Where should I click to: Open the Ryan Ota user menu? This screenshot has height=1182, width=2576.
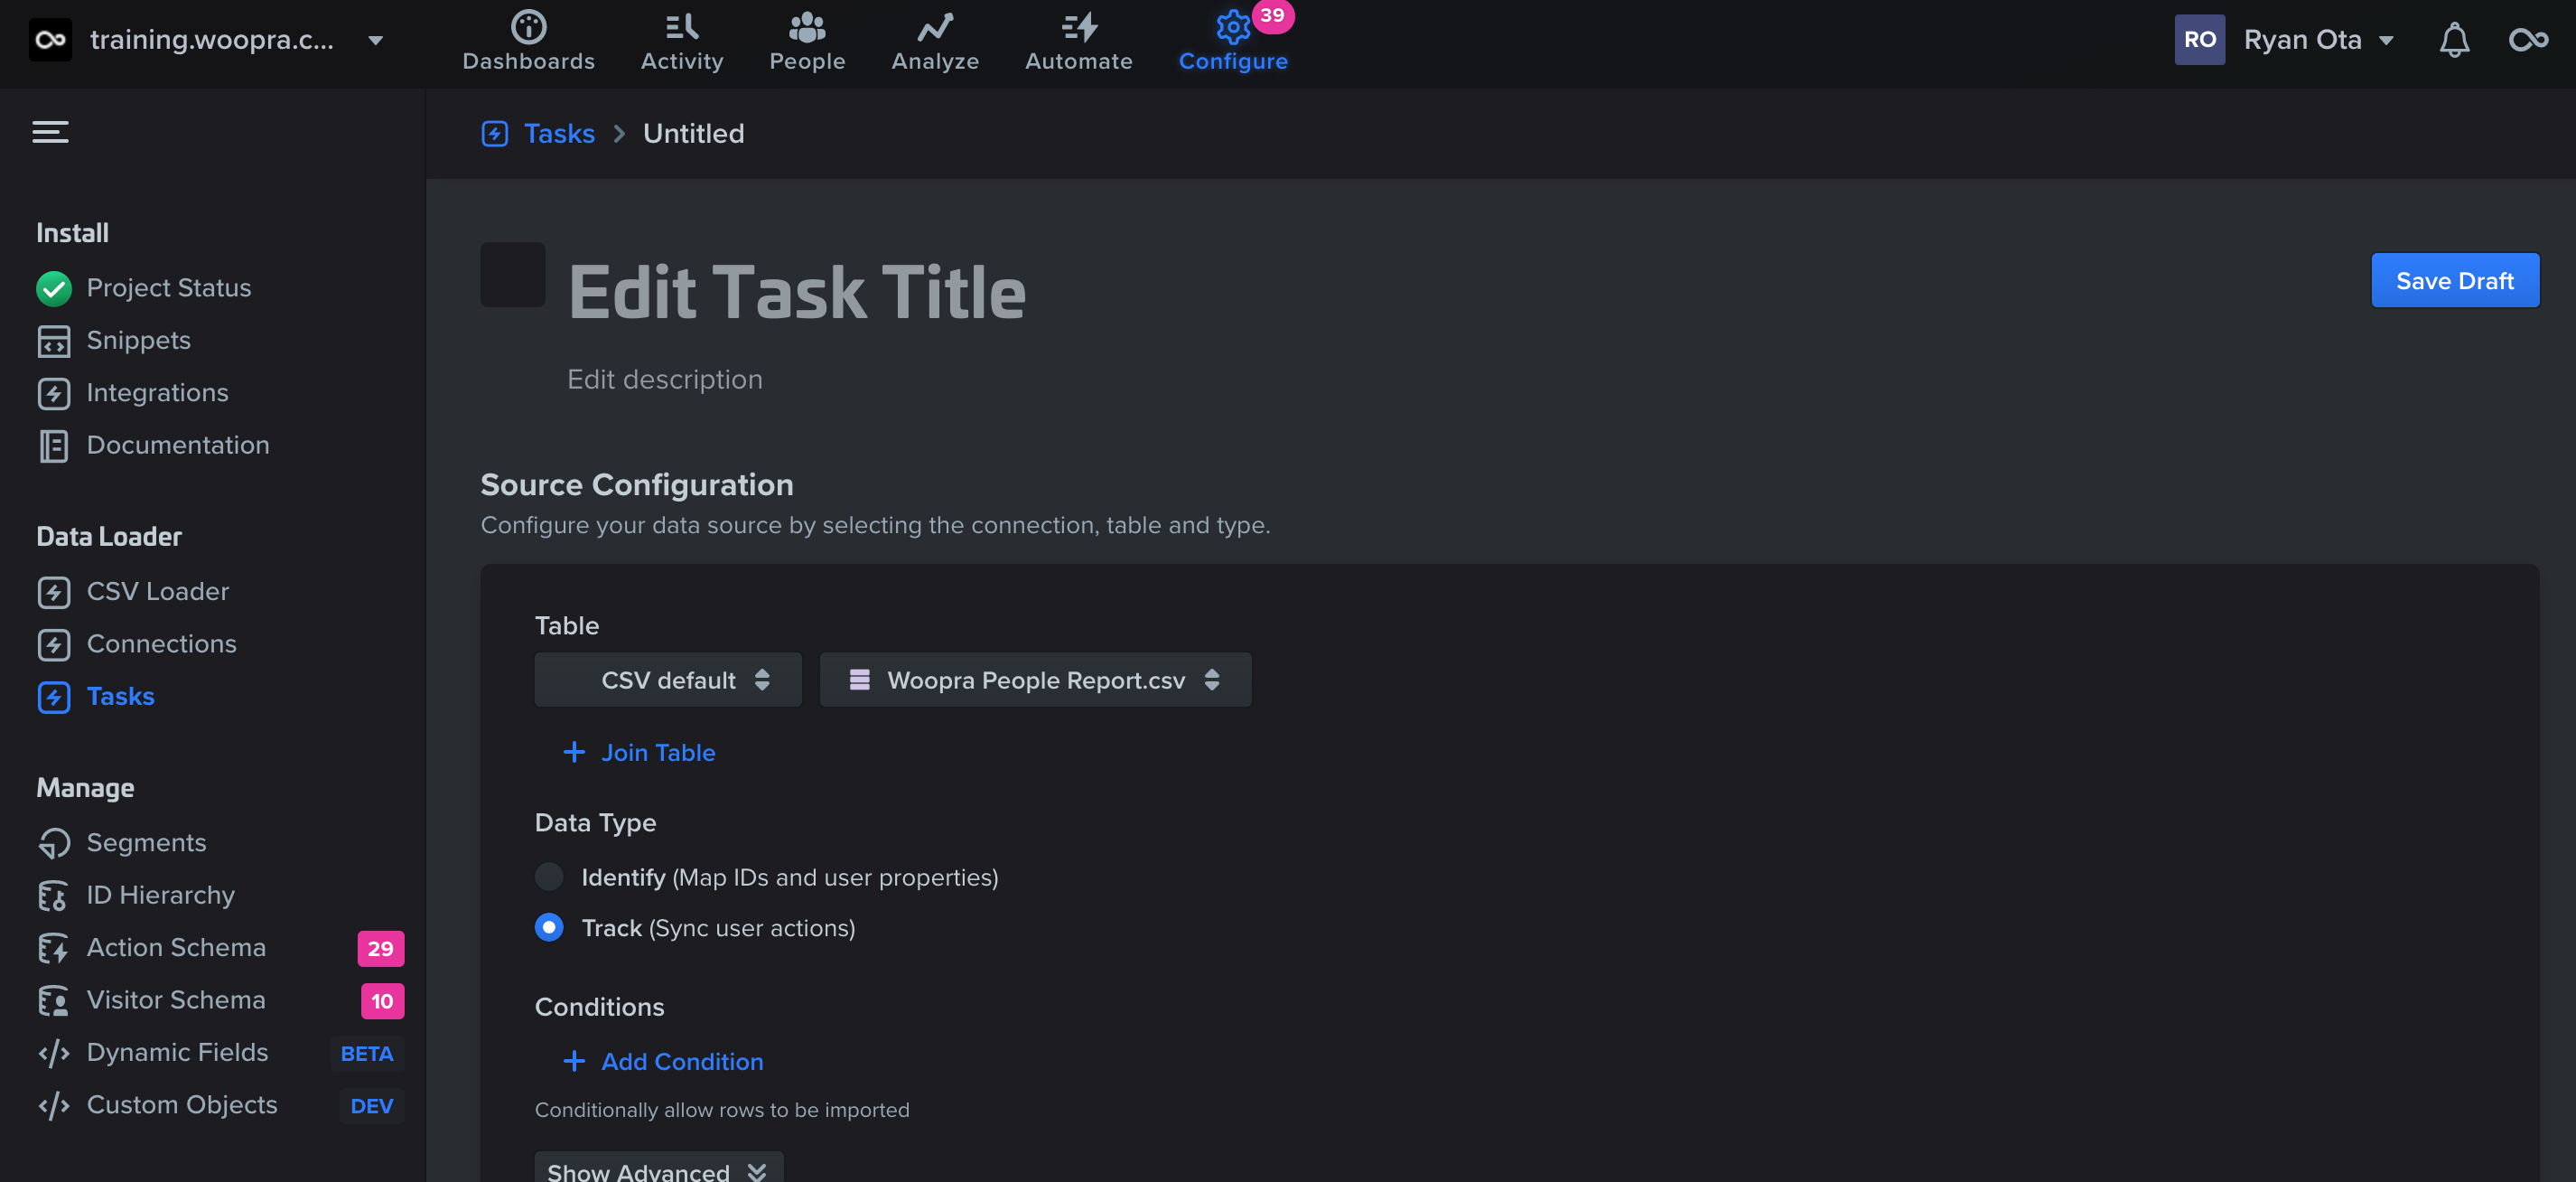click(x=2301, y=40)
